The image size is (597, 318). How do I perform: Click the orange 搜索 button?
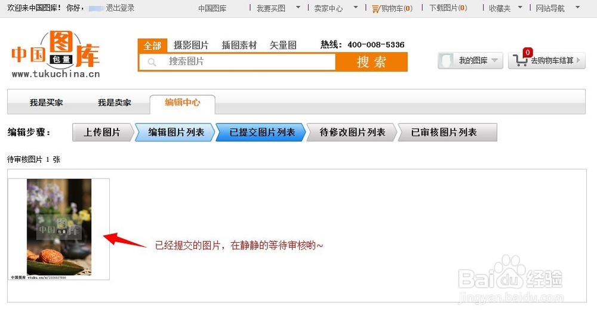point(371,61)
